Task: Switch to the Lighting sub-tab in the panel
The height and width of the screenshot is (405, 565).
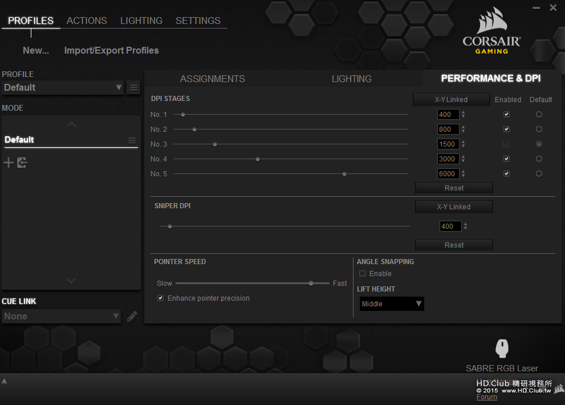Action: [x=351, y=79]
